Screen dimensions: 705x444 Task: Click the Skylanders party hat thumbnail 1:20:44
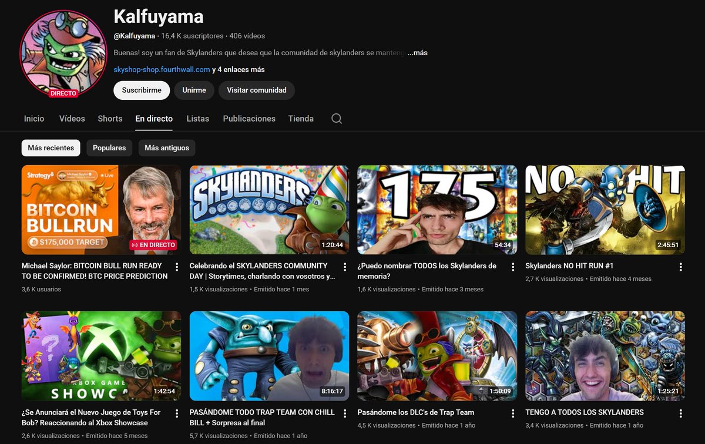[269, 210]
